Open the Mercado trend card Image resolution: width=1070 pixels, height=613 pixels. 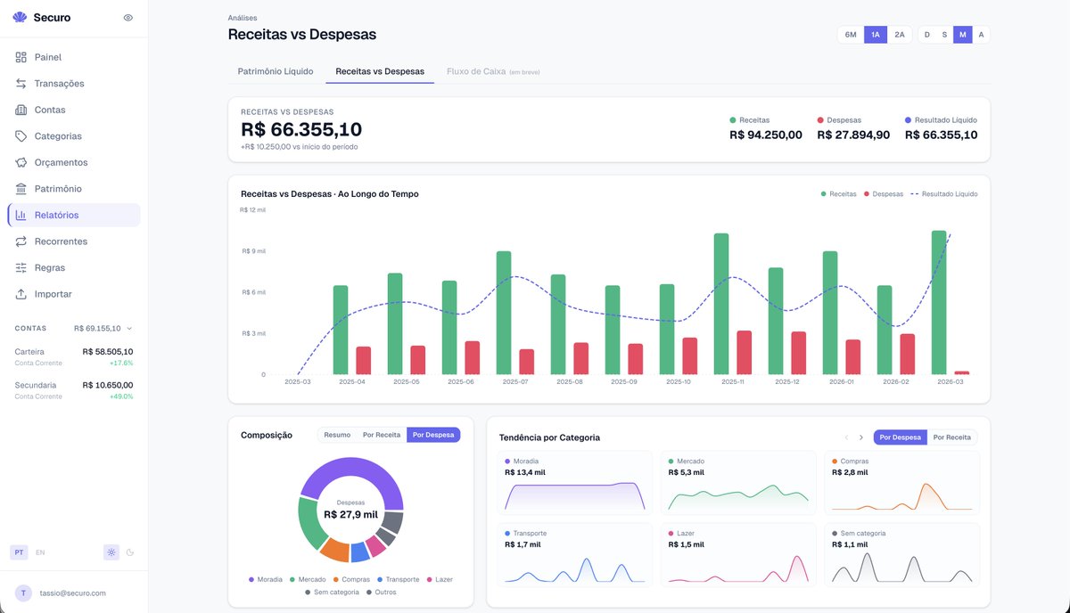coord(739,483)
